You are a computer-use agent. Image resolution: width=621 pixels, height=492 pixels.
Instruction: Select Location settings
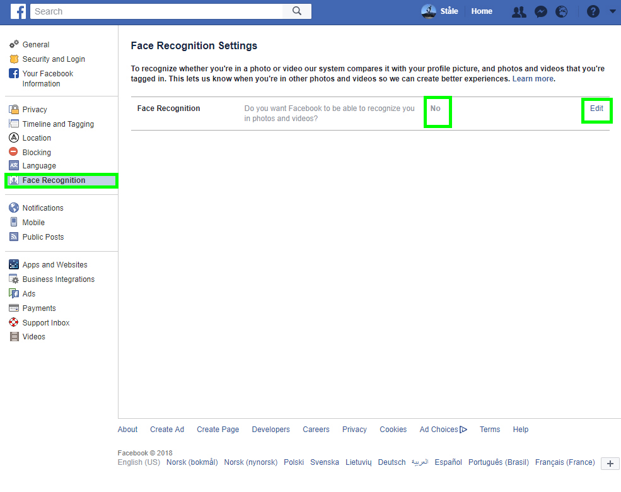pos(37,138)
